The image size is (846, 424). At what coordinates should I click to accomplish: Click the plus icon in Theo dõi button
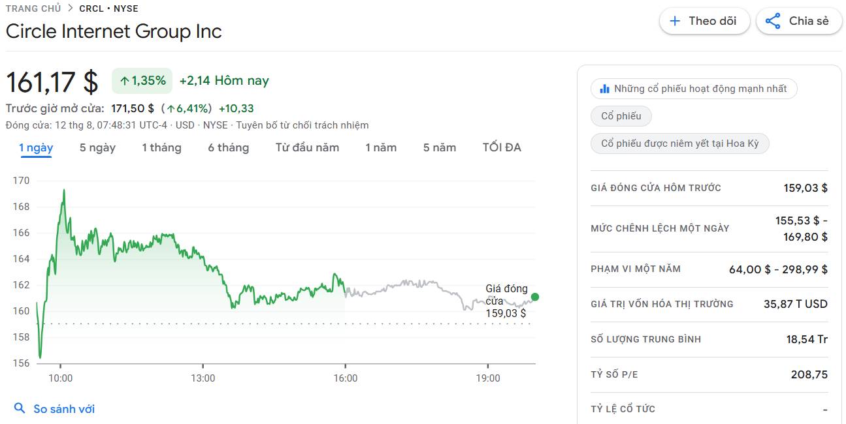(x=675, y=21)
